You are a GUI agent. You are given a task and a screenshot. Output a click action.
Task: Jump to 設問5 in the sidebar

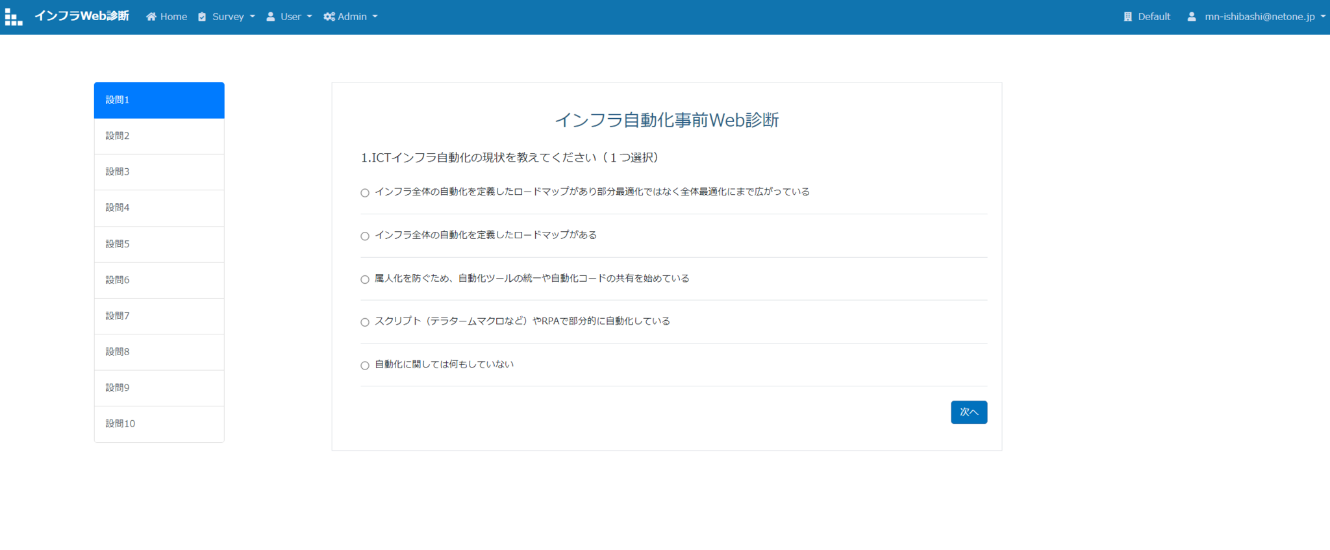pyautogui.click(x=159, y=244)
